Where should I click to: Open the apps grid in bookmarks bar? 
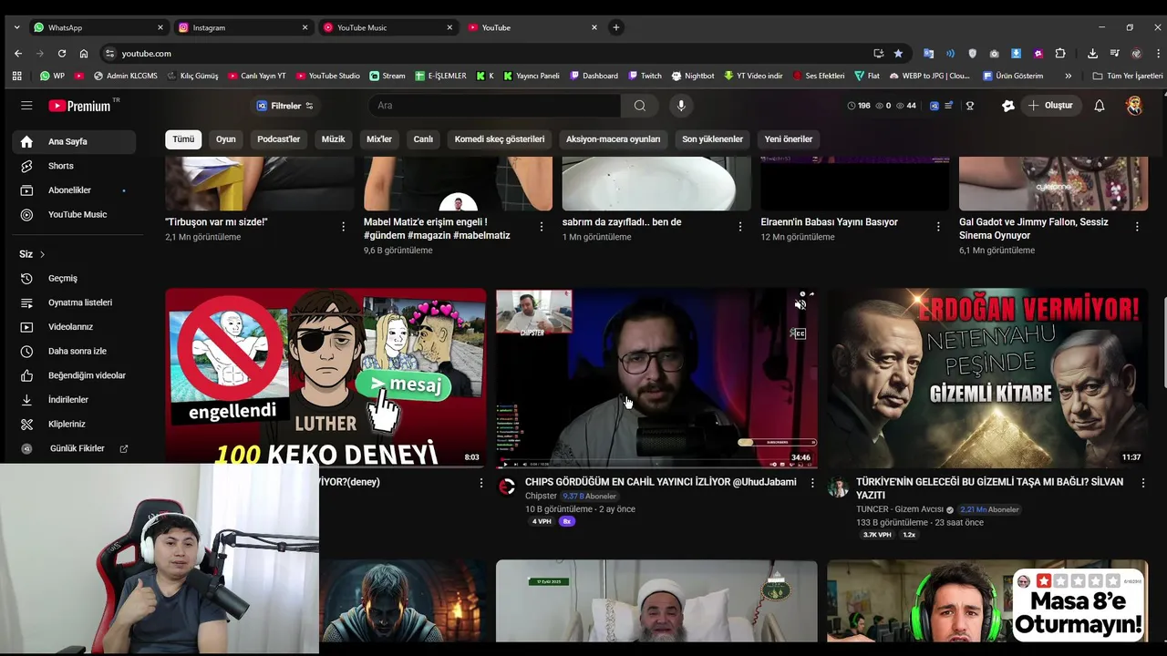[16, 76]
